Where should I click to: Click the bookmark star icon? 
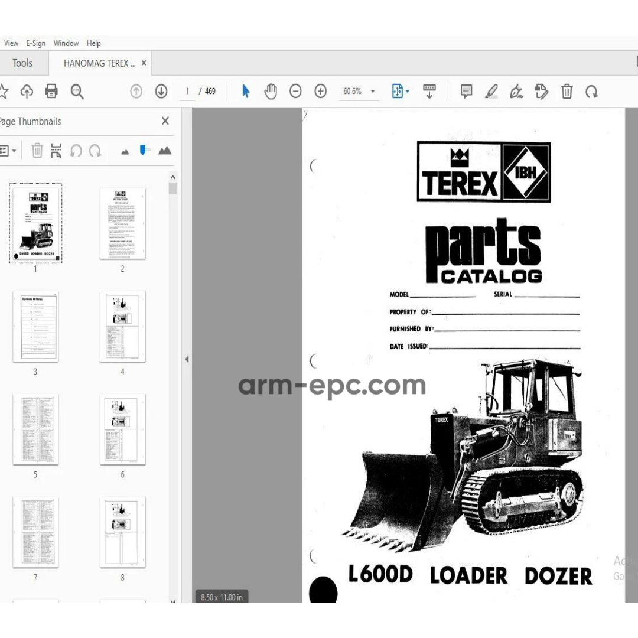[4, 91]
